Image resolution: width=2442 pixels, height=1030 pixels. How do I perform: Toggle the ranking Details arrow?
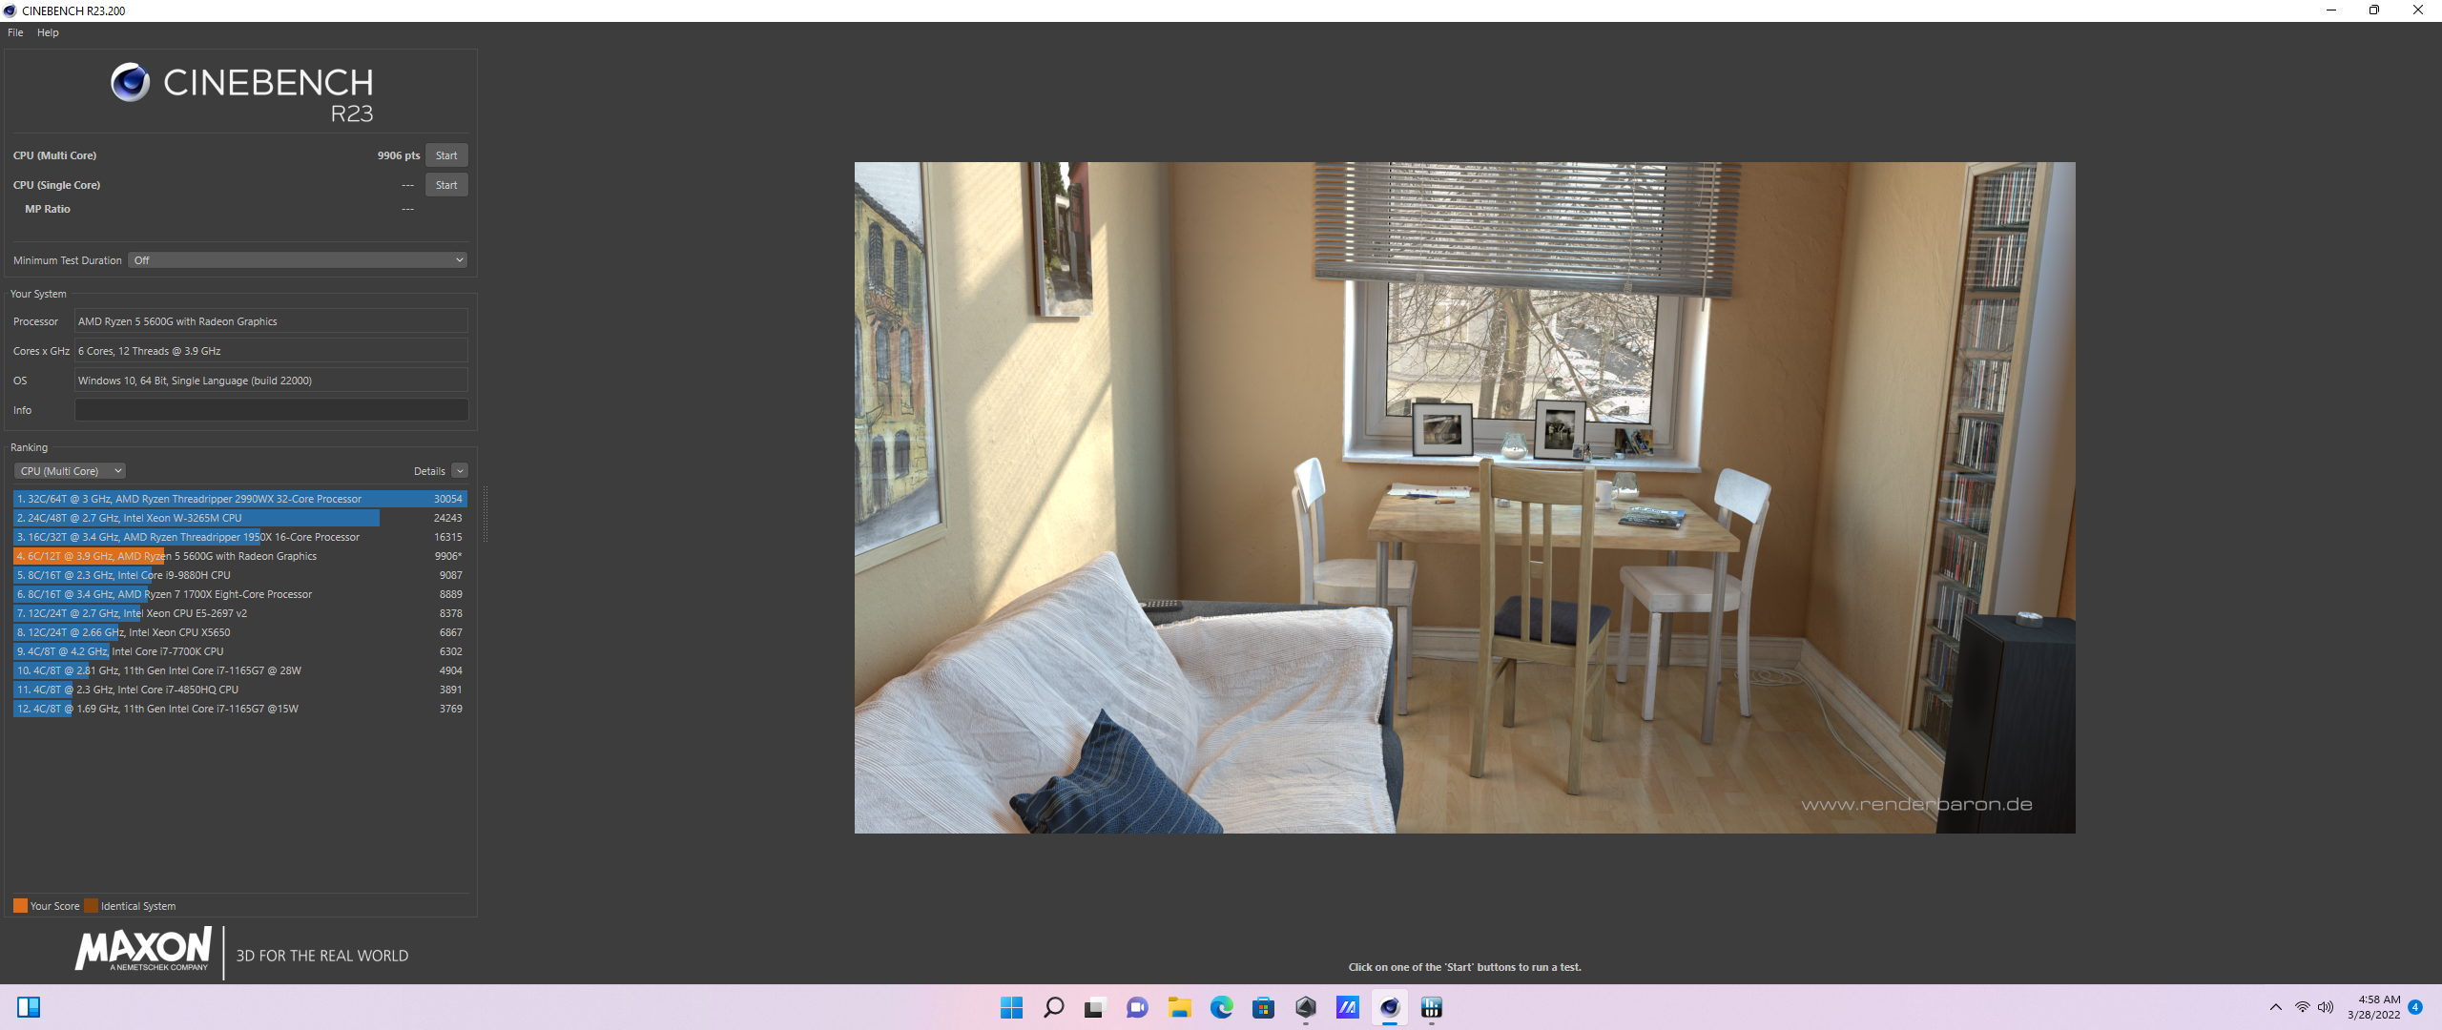(x=460, y=471)
